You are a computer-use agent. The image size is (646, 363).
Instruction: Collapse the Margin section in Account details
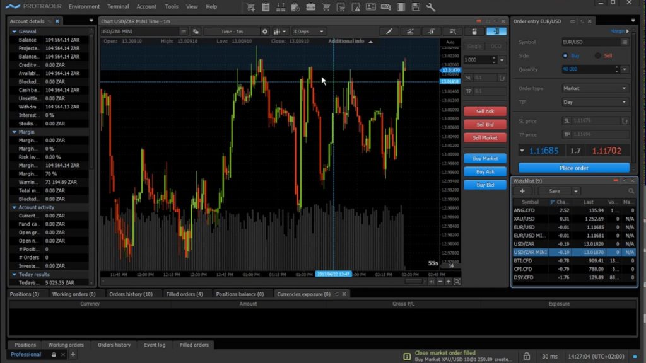pyautogui.click(x=15, y=132)
